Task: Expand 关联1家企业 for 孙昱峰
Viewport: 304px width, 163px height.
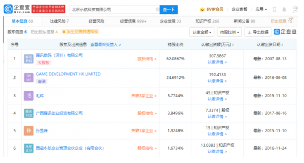Action: coord(144,131)
